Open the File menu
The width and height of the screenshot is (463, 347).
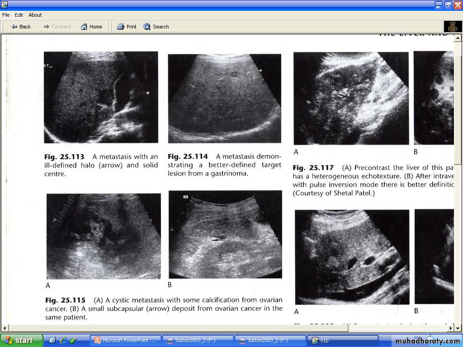point(6,15)
